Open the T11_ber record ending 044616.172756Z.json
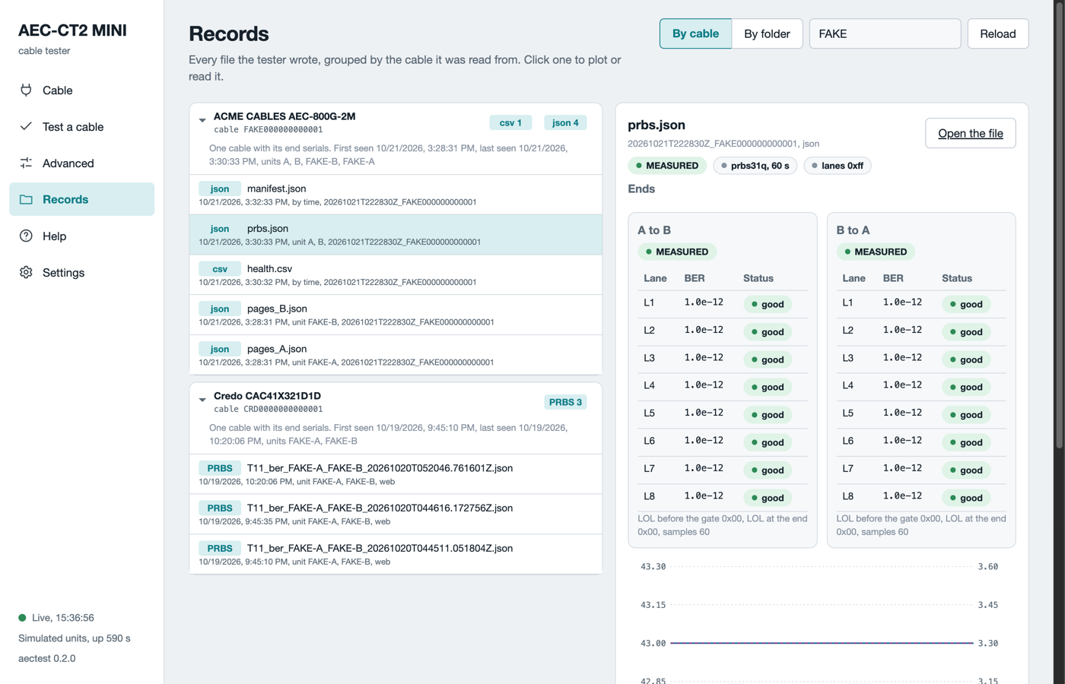The height and width of the screenshot is (684, 1065). tap(396, 514)
